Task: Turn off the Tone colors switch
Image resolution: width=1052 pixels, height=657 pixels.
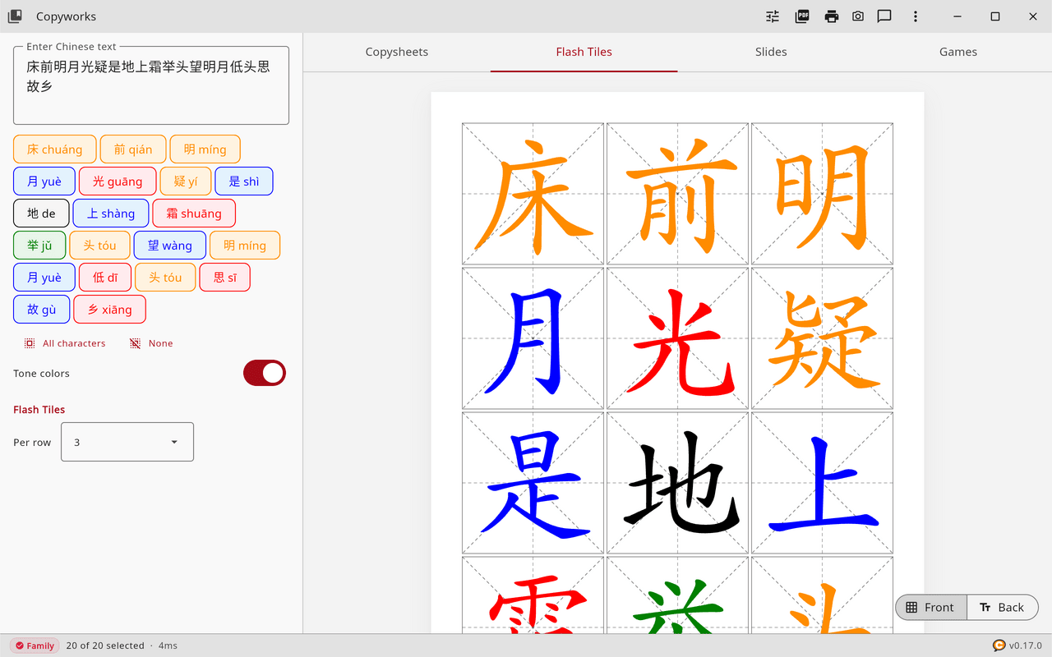Action: point(265,373)
